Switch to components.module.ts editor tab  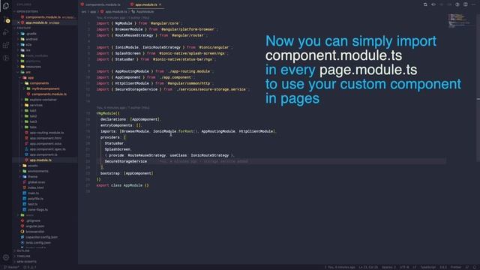pos(100,4)
